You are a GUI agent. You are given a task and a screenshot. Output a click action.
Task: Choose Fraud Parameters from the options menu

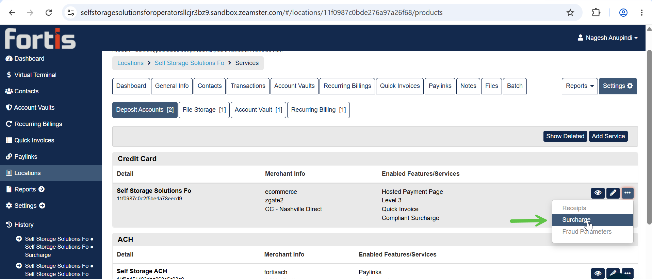click(593, 232)
